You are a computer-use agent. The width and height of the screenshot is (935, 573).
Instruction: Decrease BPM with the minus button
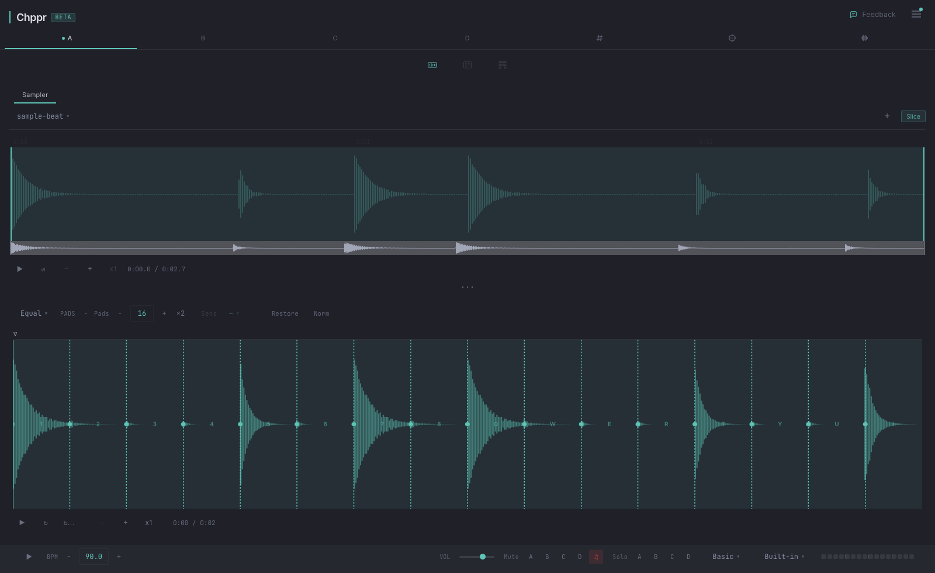(68, 557)
